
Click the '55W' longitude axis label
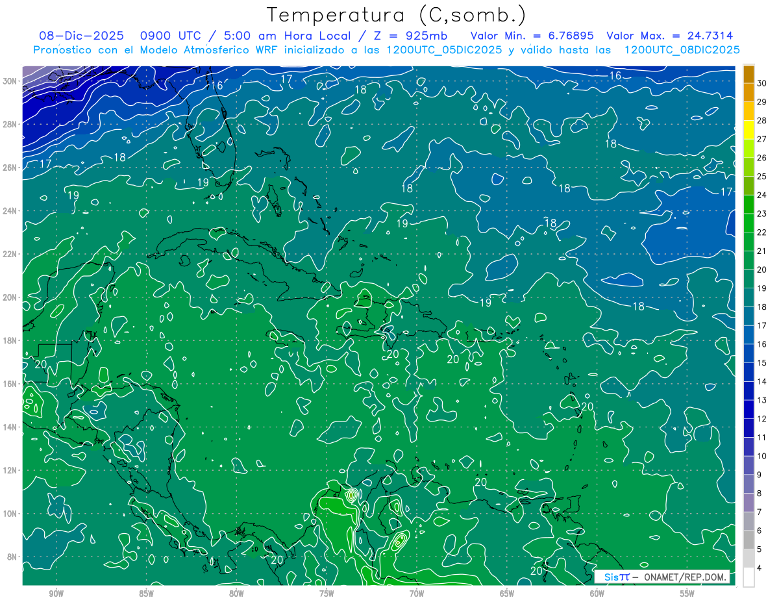[687, 594]
